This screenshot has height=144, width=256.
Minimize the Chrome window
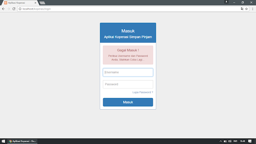[x=234, y=3]
